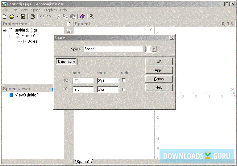Select Space1 in the project tree

[29, 36]
